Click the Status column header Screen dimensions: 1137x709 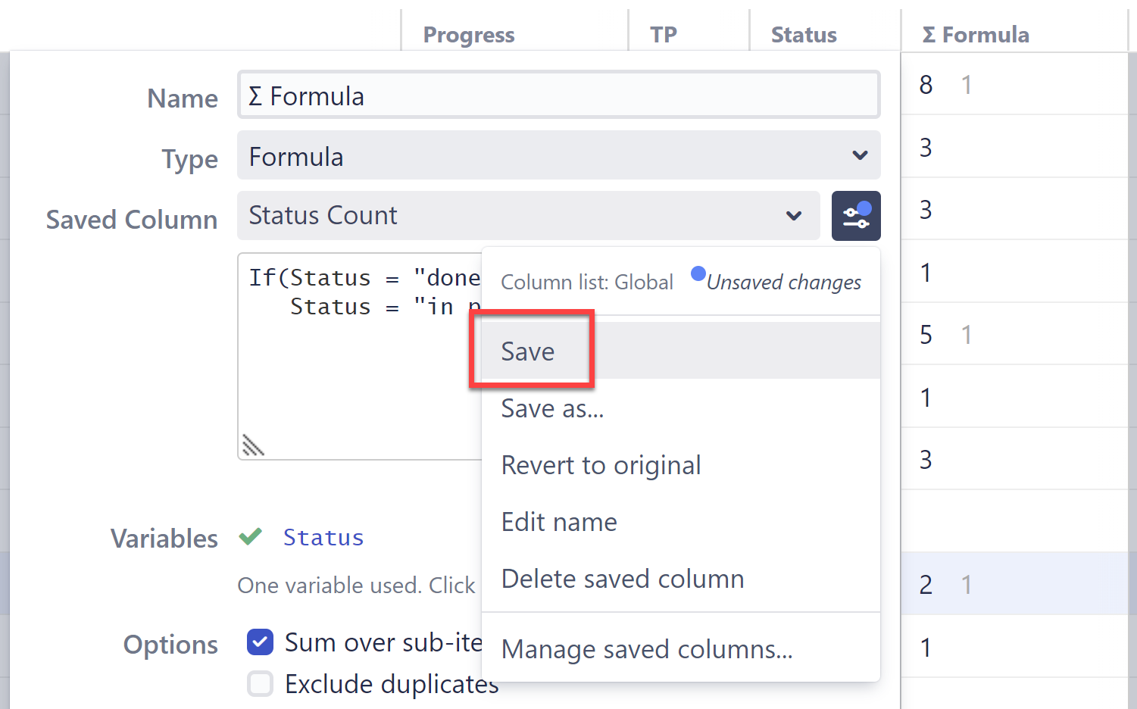803,35
